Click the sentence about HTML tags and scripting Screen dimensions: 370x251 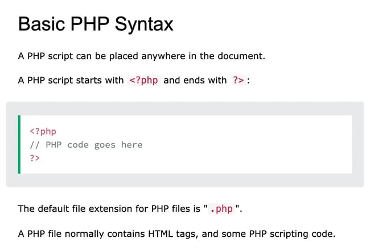(176, 234)
